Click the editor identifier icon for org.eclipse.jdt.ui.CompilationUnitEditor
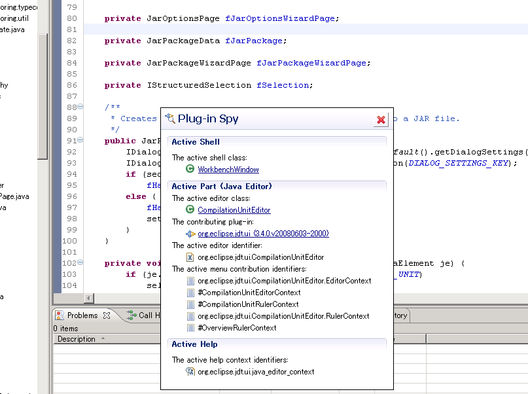528x394 pixels. (x=190, y=257)
